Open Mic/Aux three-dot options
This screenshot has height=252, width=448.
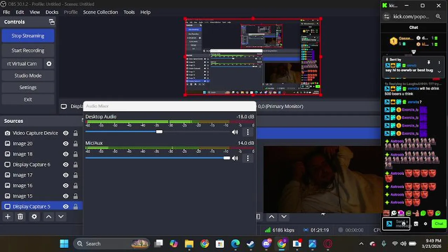tap(248, 158)
